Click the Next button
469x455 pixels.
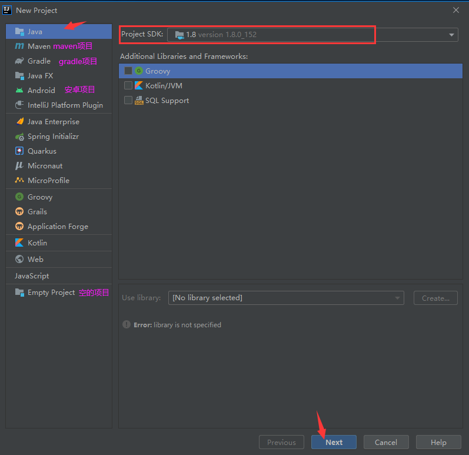point(334,442)
